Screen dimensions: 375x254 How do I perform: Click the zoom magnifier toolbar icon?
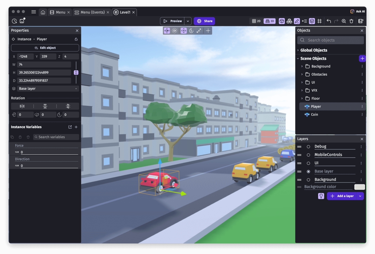point(344,21)
